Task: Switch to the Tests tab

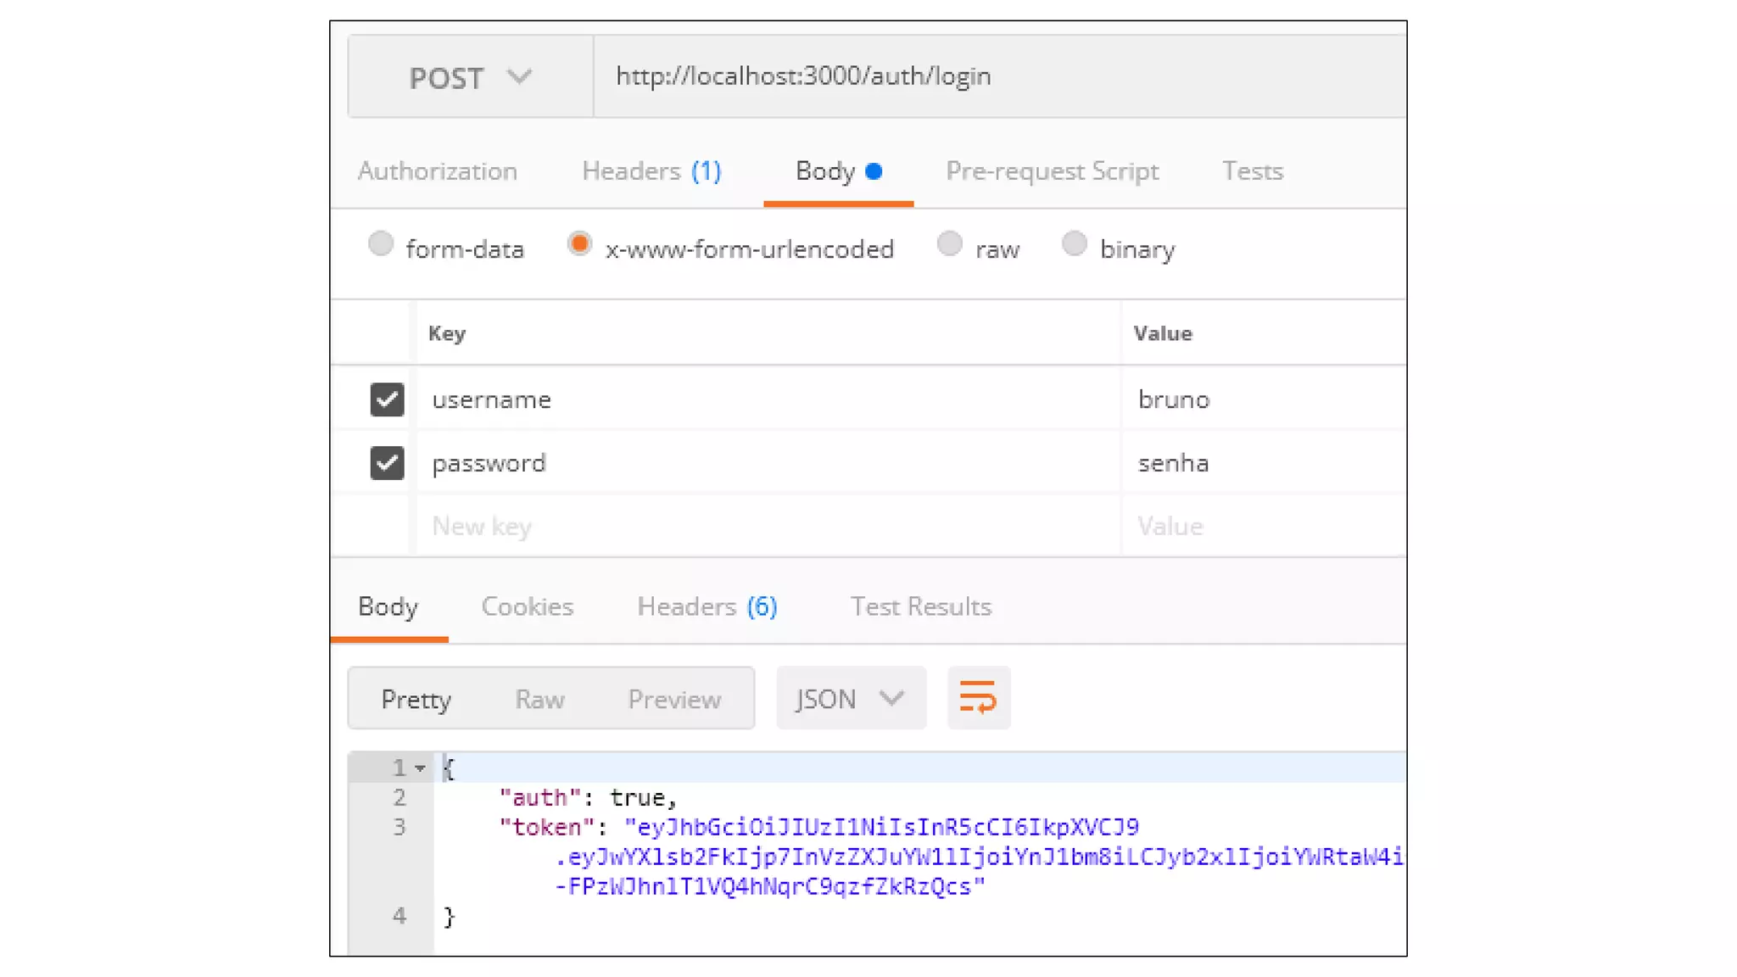Action: pos(1252,171)
